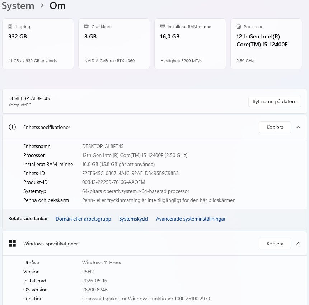Click the Windows logo beside Windows-specifikationer
This screenshot has height=305, width=309.
[x=12, y=244]
